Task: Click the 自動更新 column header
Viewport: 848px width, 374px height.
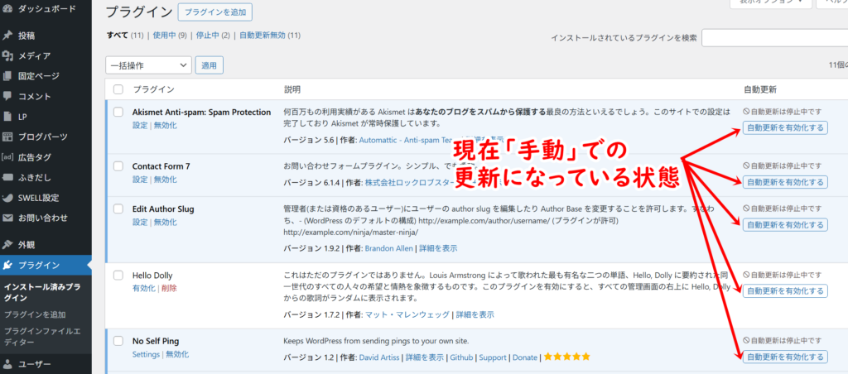Action: pyautogui.click(x=760, y=89)
